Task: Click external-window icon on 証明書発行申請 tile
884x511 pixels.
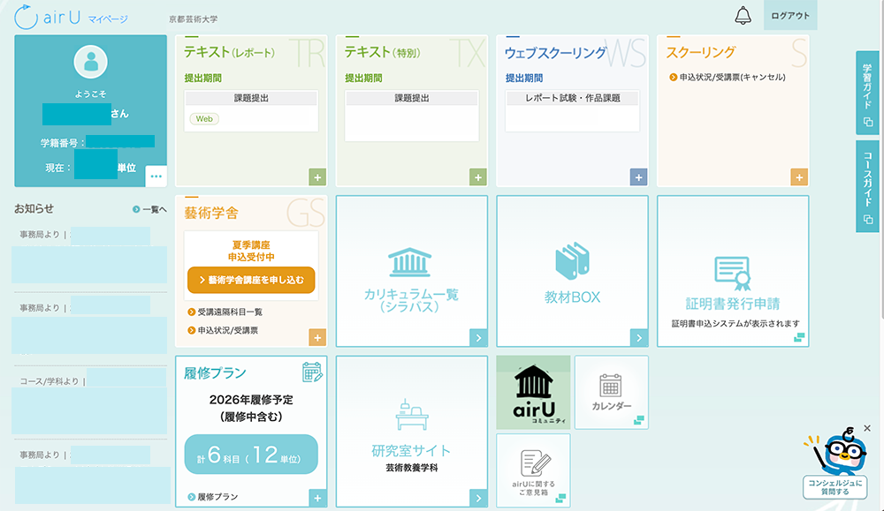Action: [x=799, y=337]
